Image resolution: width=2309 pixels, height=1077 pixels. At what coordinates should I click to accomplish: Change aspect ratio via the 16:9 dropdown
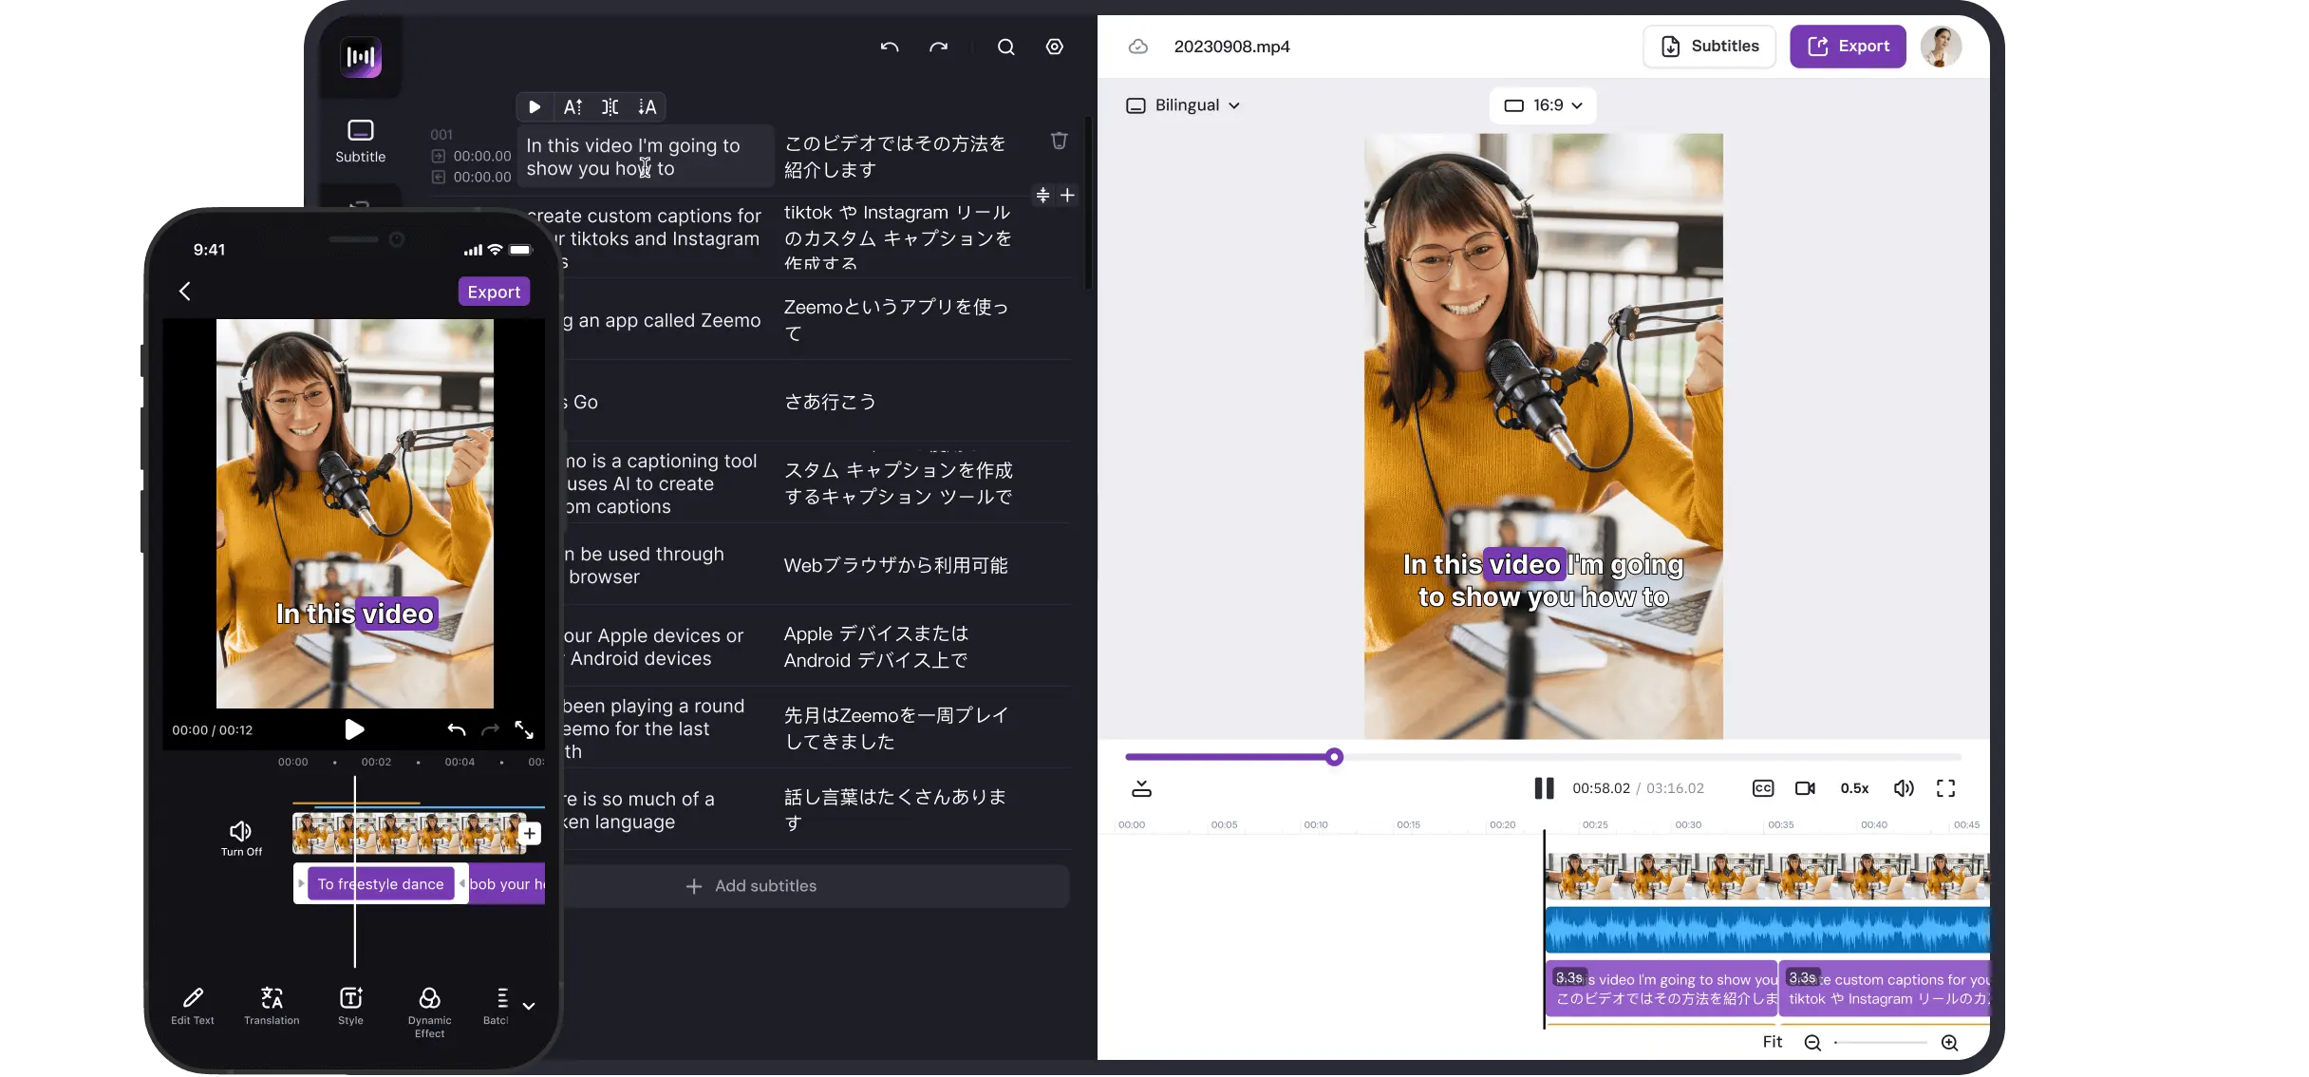point(1541,104)
